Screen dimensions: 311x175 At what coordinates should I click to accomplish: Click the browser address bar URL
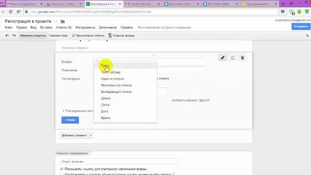91,12
